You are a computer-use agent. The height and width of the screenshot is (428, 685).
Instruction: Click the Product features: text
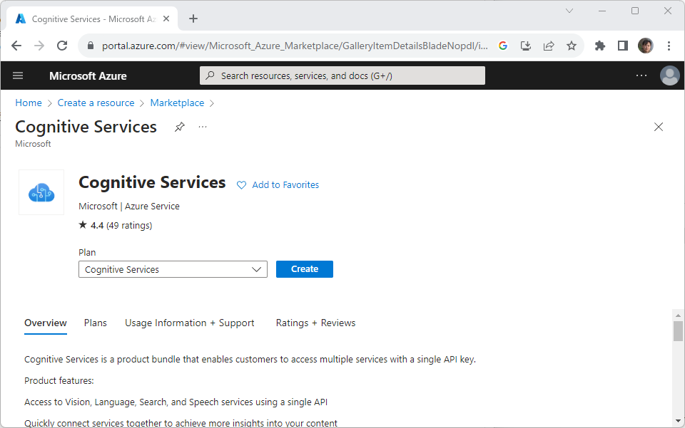point(59,380)
